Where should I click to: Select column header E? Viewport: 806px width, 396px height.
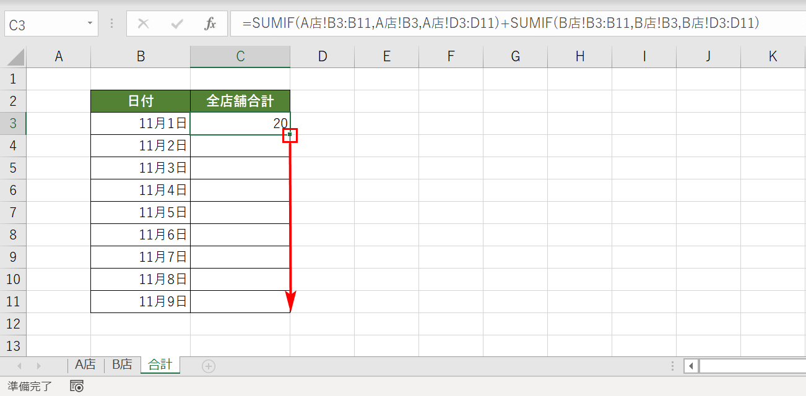[386, 56]
